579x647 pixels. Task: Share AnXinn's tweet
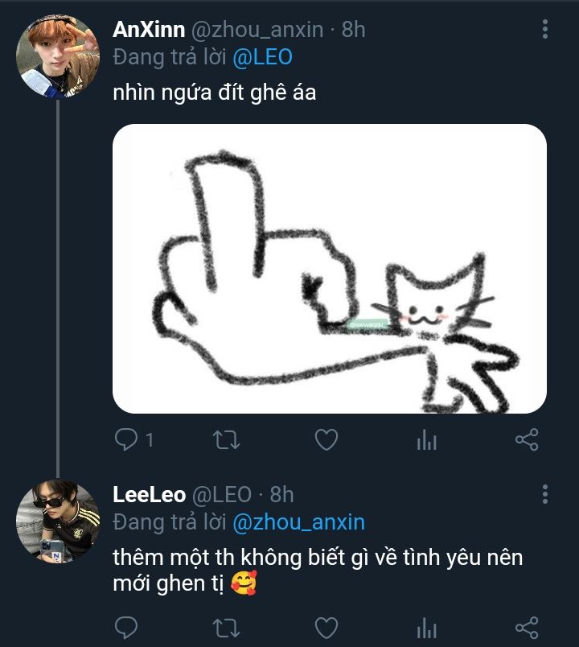(526, 439)
